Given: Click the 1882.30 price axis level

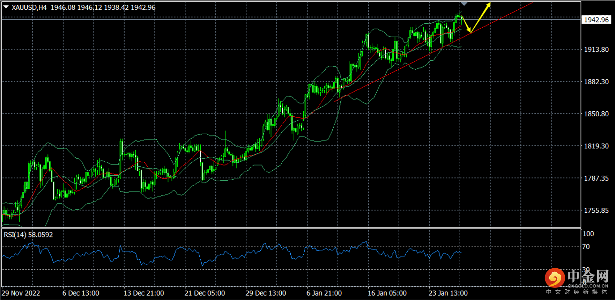Looking at the screenshot, I should pos(595,82).
